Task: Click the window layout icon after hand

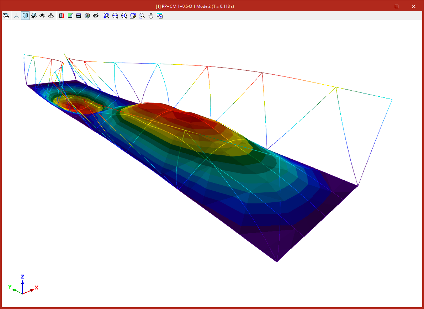Action: (160, 16)
